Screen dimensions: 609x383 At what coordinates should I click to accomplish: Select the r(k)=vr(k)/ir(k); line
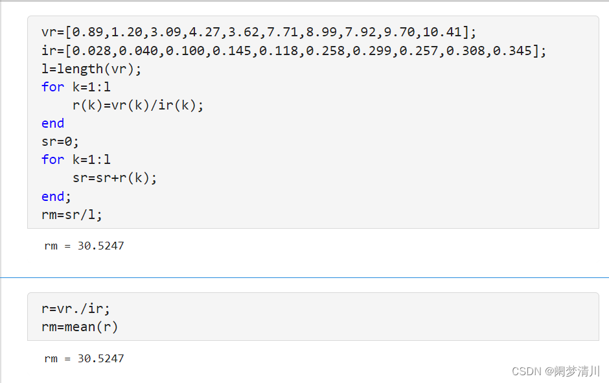coord(138,105)
